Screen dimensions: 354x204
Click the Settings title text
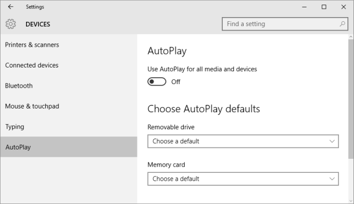pos(35,7)
